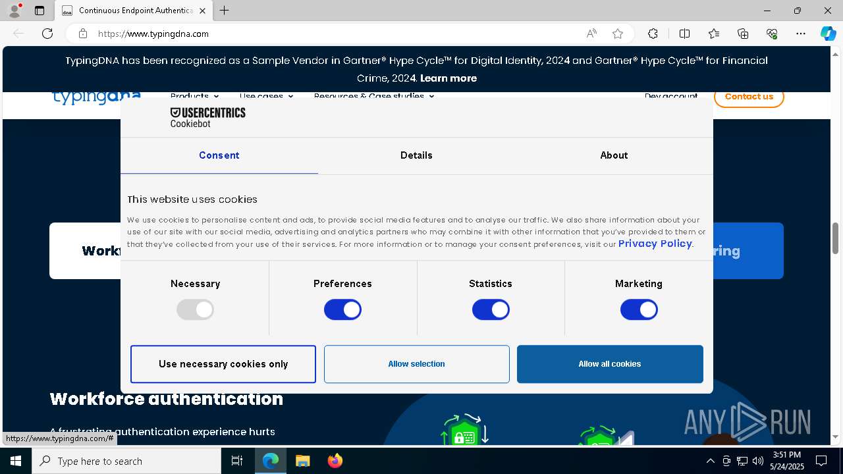Switch to the About tab
Screen dimensions: 843x474
click(x=614, y=155)
